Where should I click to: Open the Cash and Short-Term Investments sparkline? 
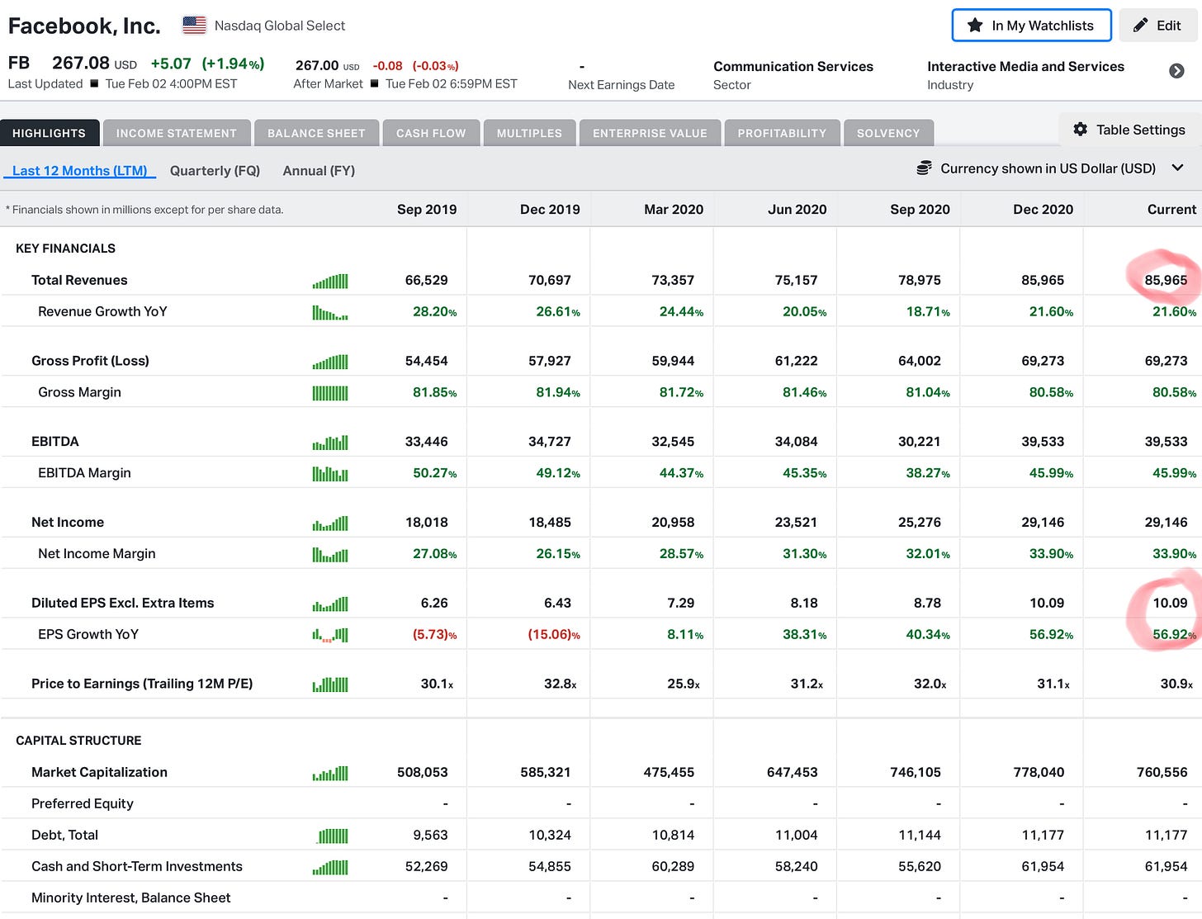(330, 867)
